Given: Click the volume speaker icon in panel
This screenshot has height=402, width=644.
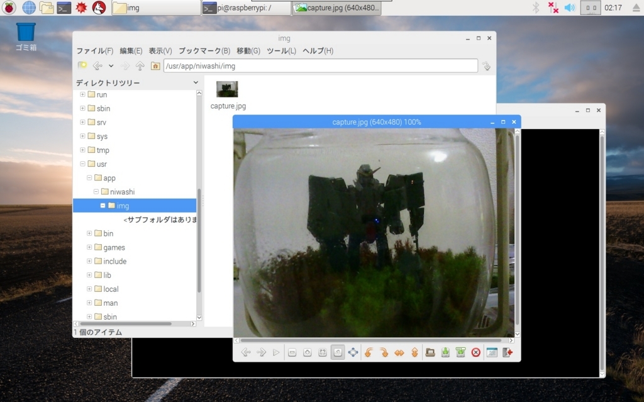Looking at the screenshot, I should [x=569, y=8].
